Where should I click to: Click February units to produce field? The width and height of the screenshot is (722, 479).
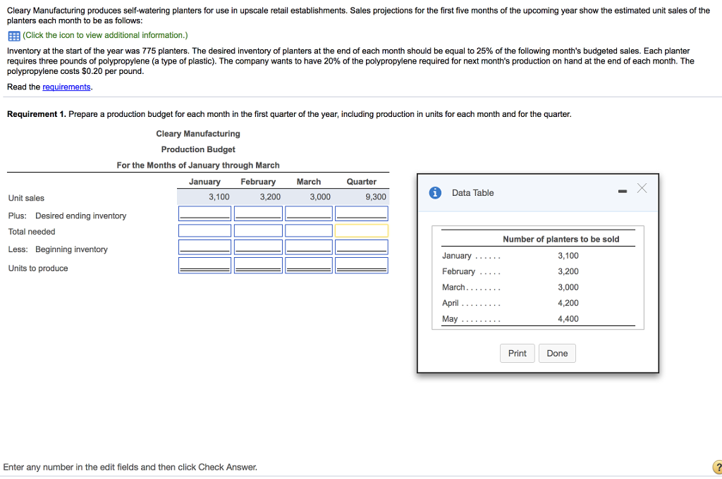pos(258,264)
